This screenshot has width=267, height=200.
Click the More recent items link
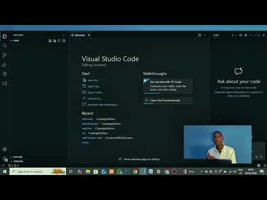[86, 143]
